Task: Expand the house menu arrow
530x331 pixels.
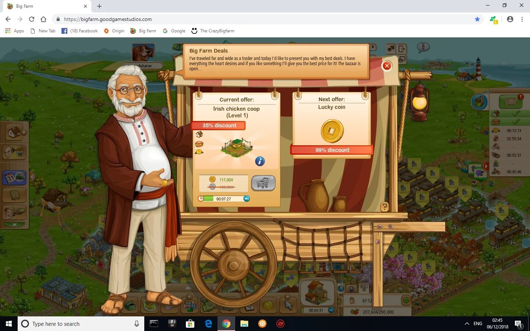Action: (x=24, y=132)
